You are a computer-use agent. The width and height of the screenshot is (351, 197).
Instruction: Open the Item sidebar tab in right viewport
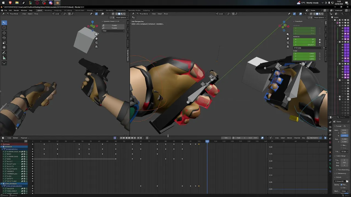[326, 23]
